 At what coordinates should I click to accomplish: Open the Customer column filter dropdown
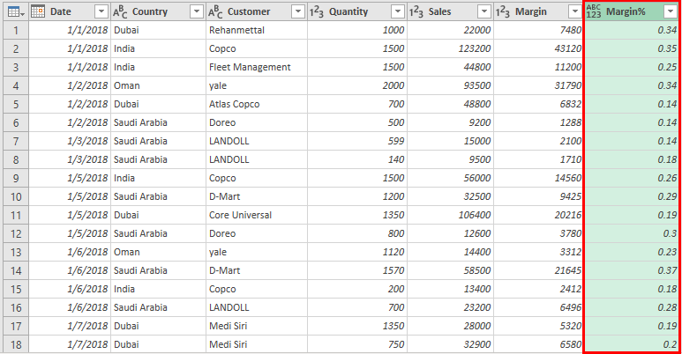(298, 11)
